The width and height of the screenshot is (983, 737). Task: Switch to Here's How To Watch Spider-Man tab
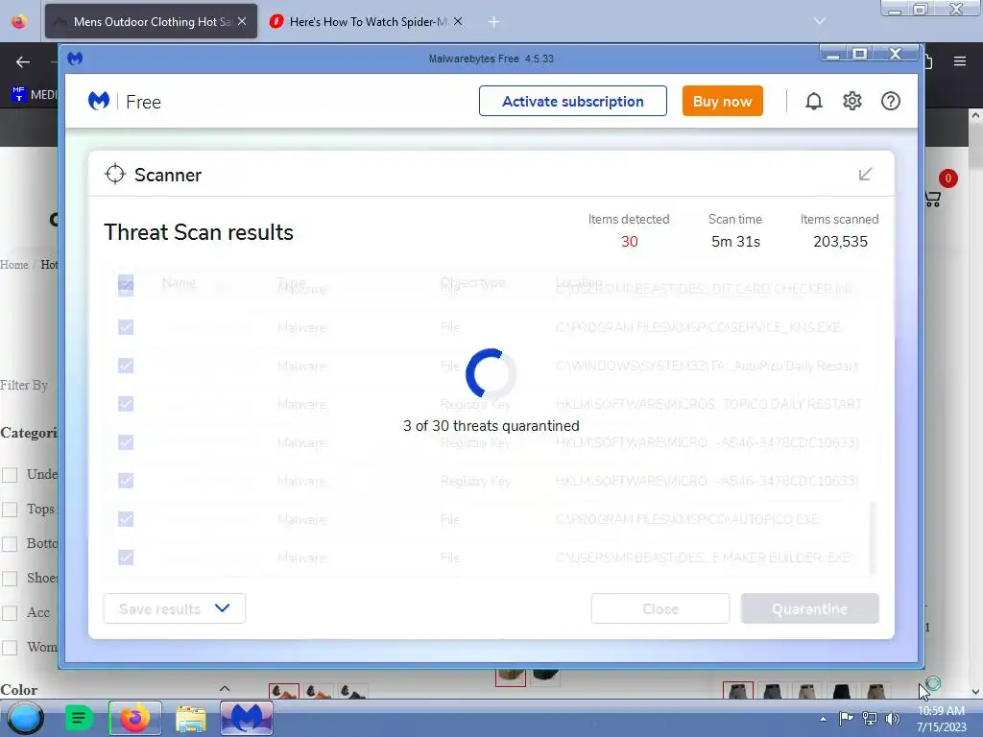coord(368,21)
